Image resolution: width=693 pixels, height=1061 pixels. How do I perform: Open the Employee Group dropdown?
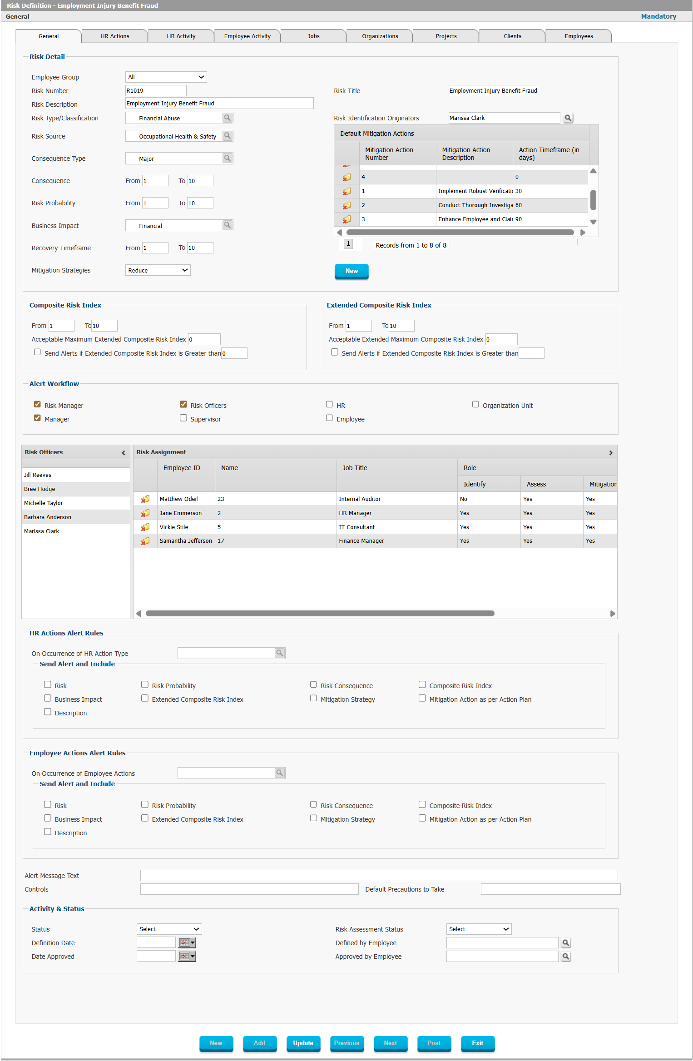point(166,77)
